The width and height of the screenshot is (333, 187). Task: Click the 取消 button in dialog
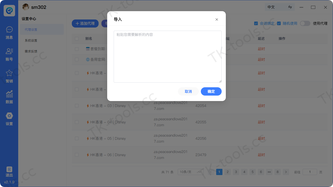pyautogui.click(x=188, y=91)
